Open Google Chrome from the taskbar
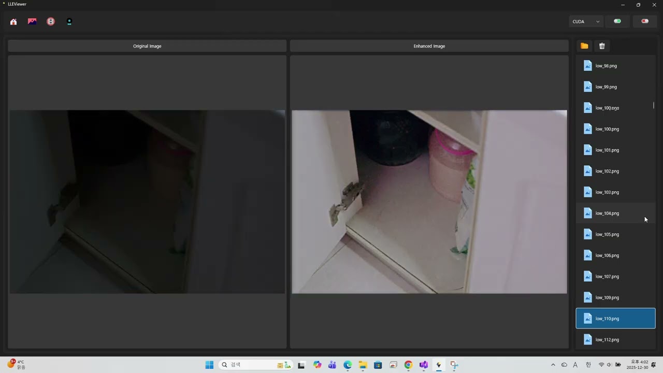Viewport: 663px width, 373px height. (408, 365)
